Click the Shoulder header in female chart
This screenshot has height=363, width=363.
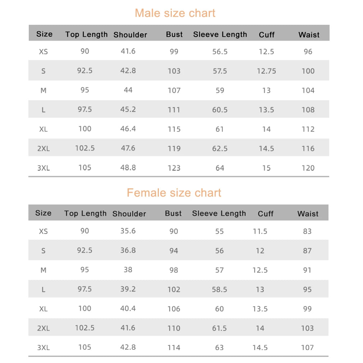point(129,213)
